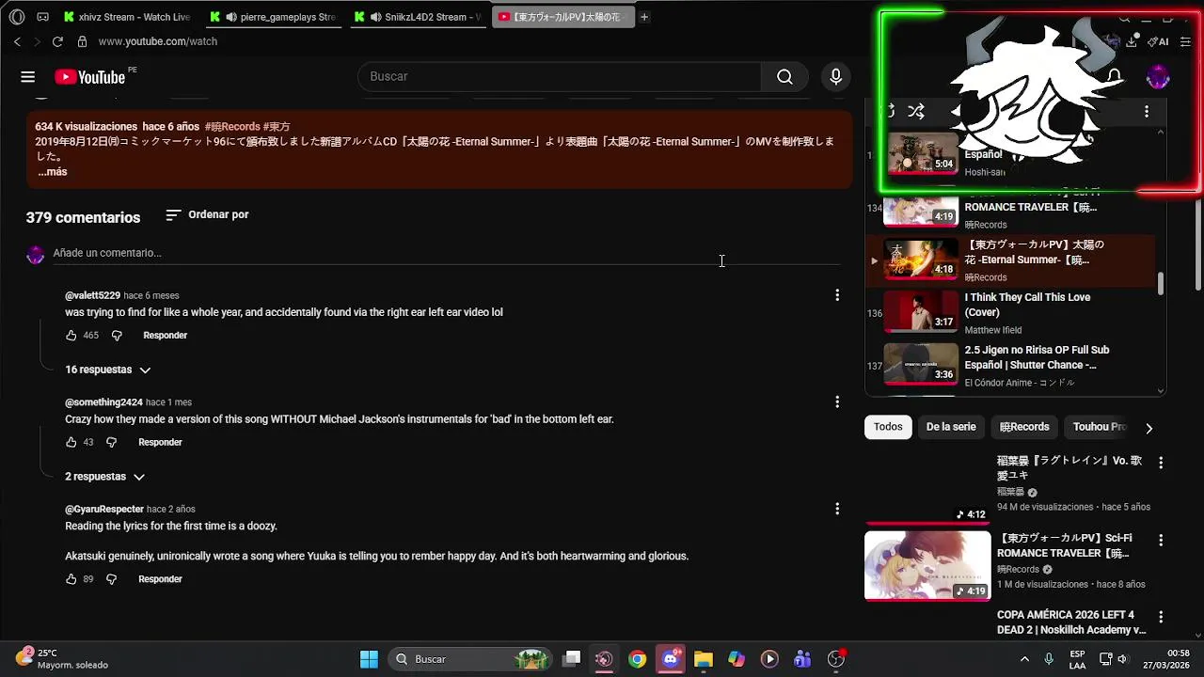Select the active YouTube 東方ヴォーカルPV tab
Image resolution: width=1204 pixels, height=677 pixels.
[x=563, y=17]
